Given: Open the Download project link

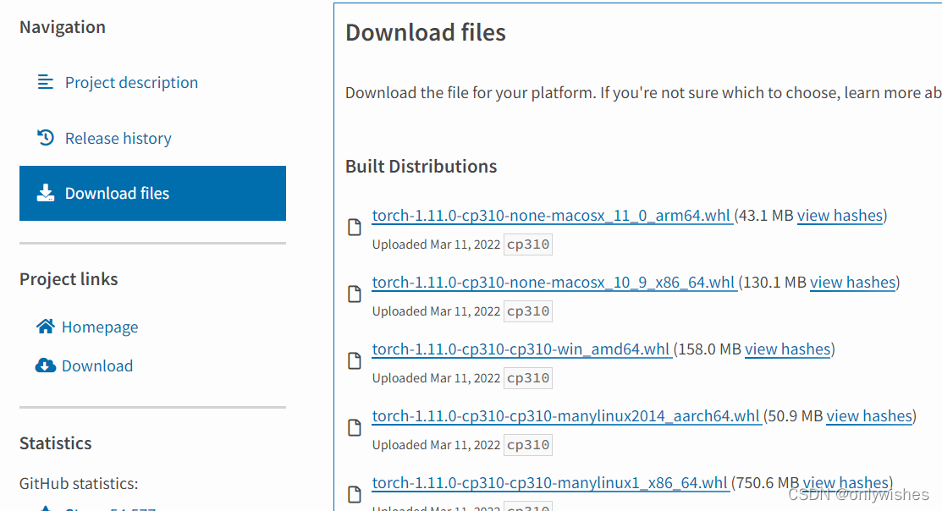Looking at the screenshot, I should 97,365.
